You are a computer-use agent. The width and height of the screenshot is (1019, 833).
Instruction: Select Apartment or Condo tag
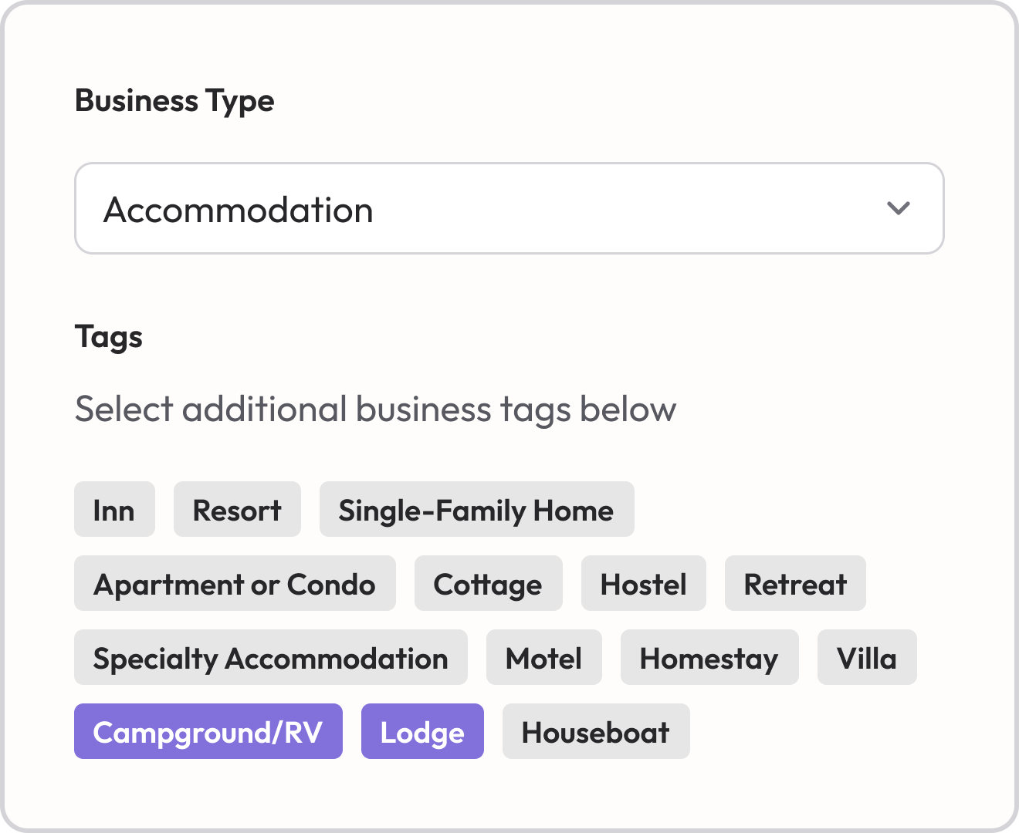coord(235,584)
